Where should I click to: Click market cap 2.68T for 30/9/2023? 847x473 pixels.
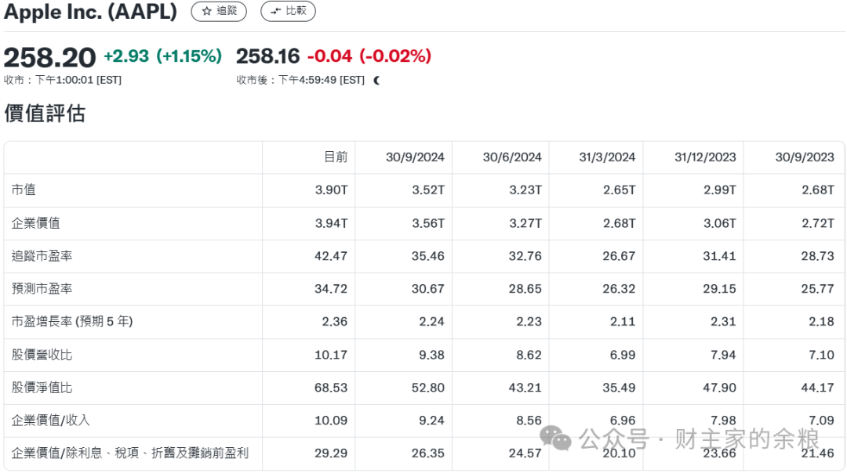(x=818, y=190)
